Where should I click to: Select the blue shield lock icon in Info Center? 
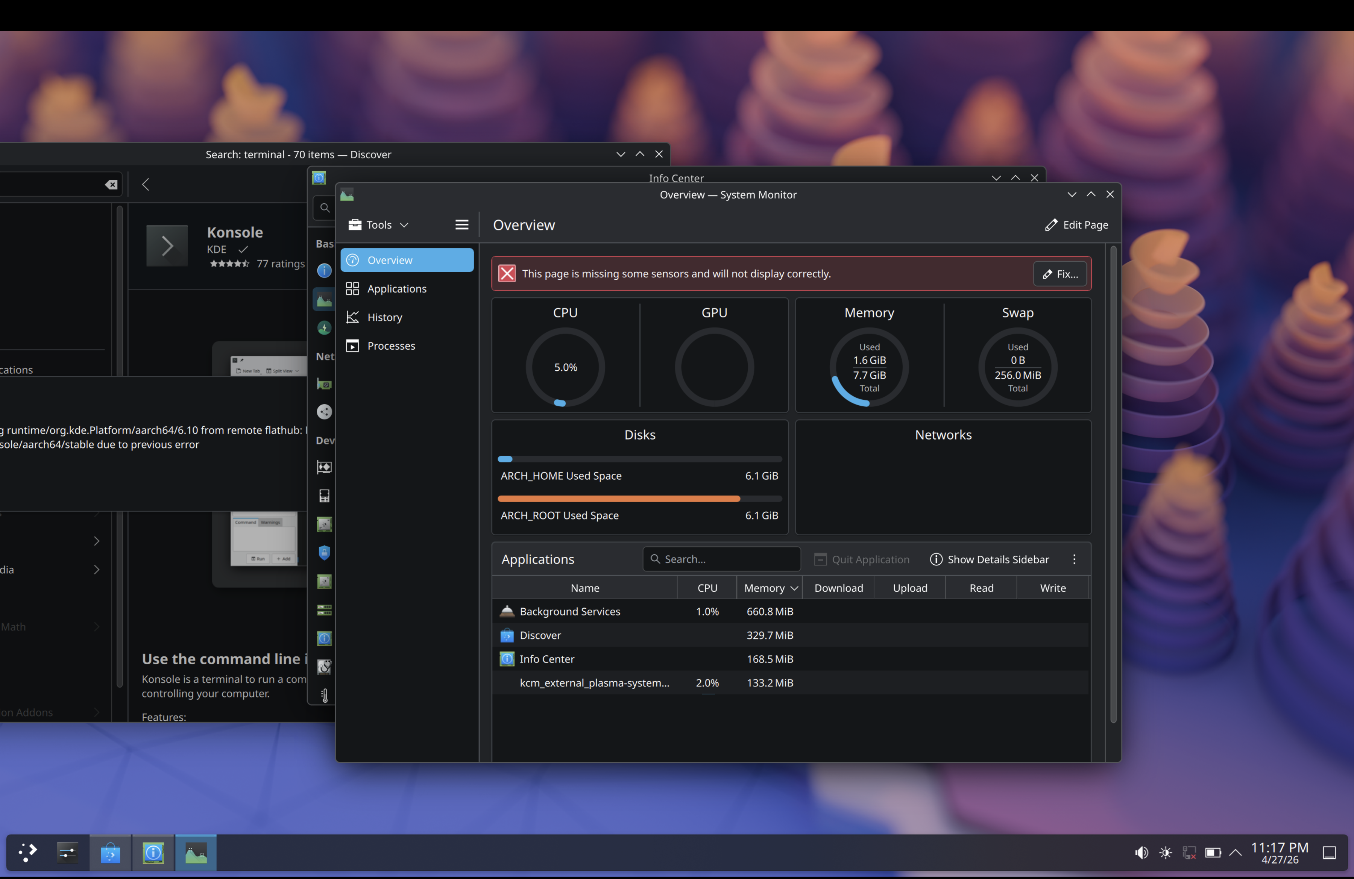click(324, 553)
